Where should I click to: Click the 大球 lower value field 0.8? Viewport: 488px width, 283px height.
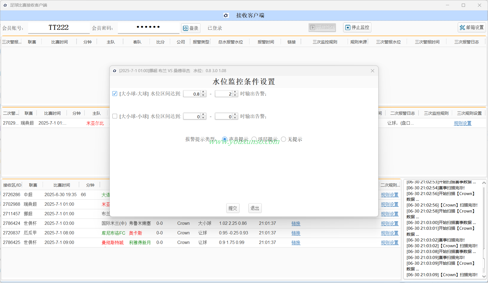click(x=192, y=94)
